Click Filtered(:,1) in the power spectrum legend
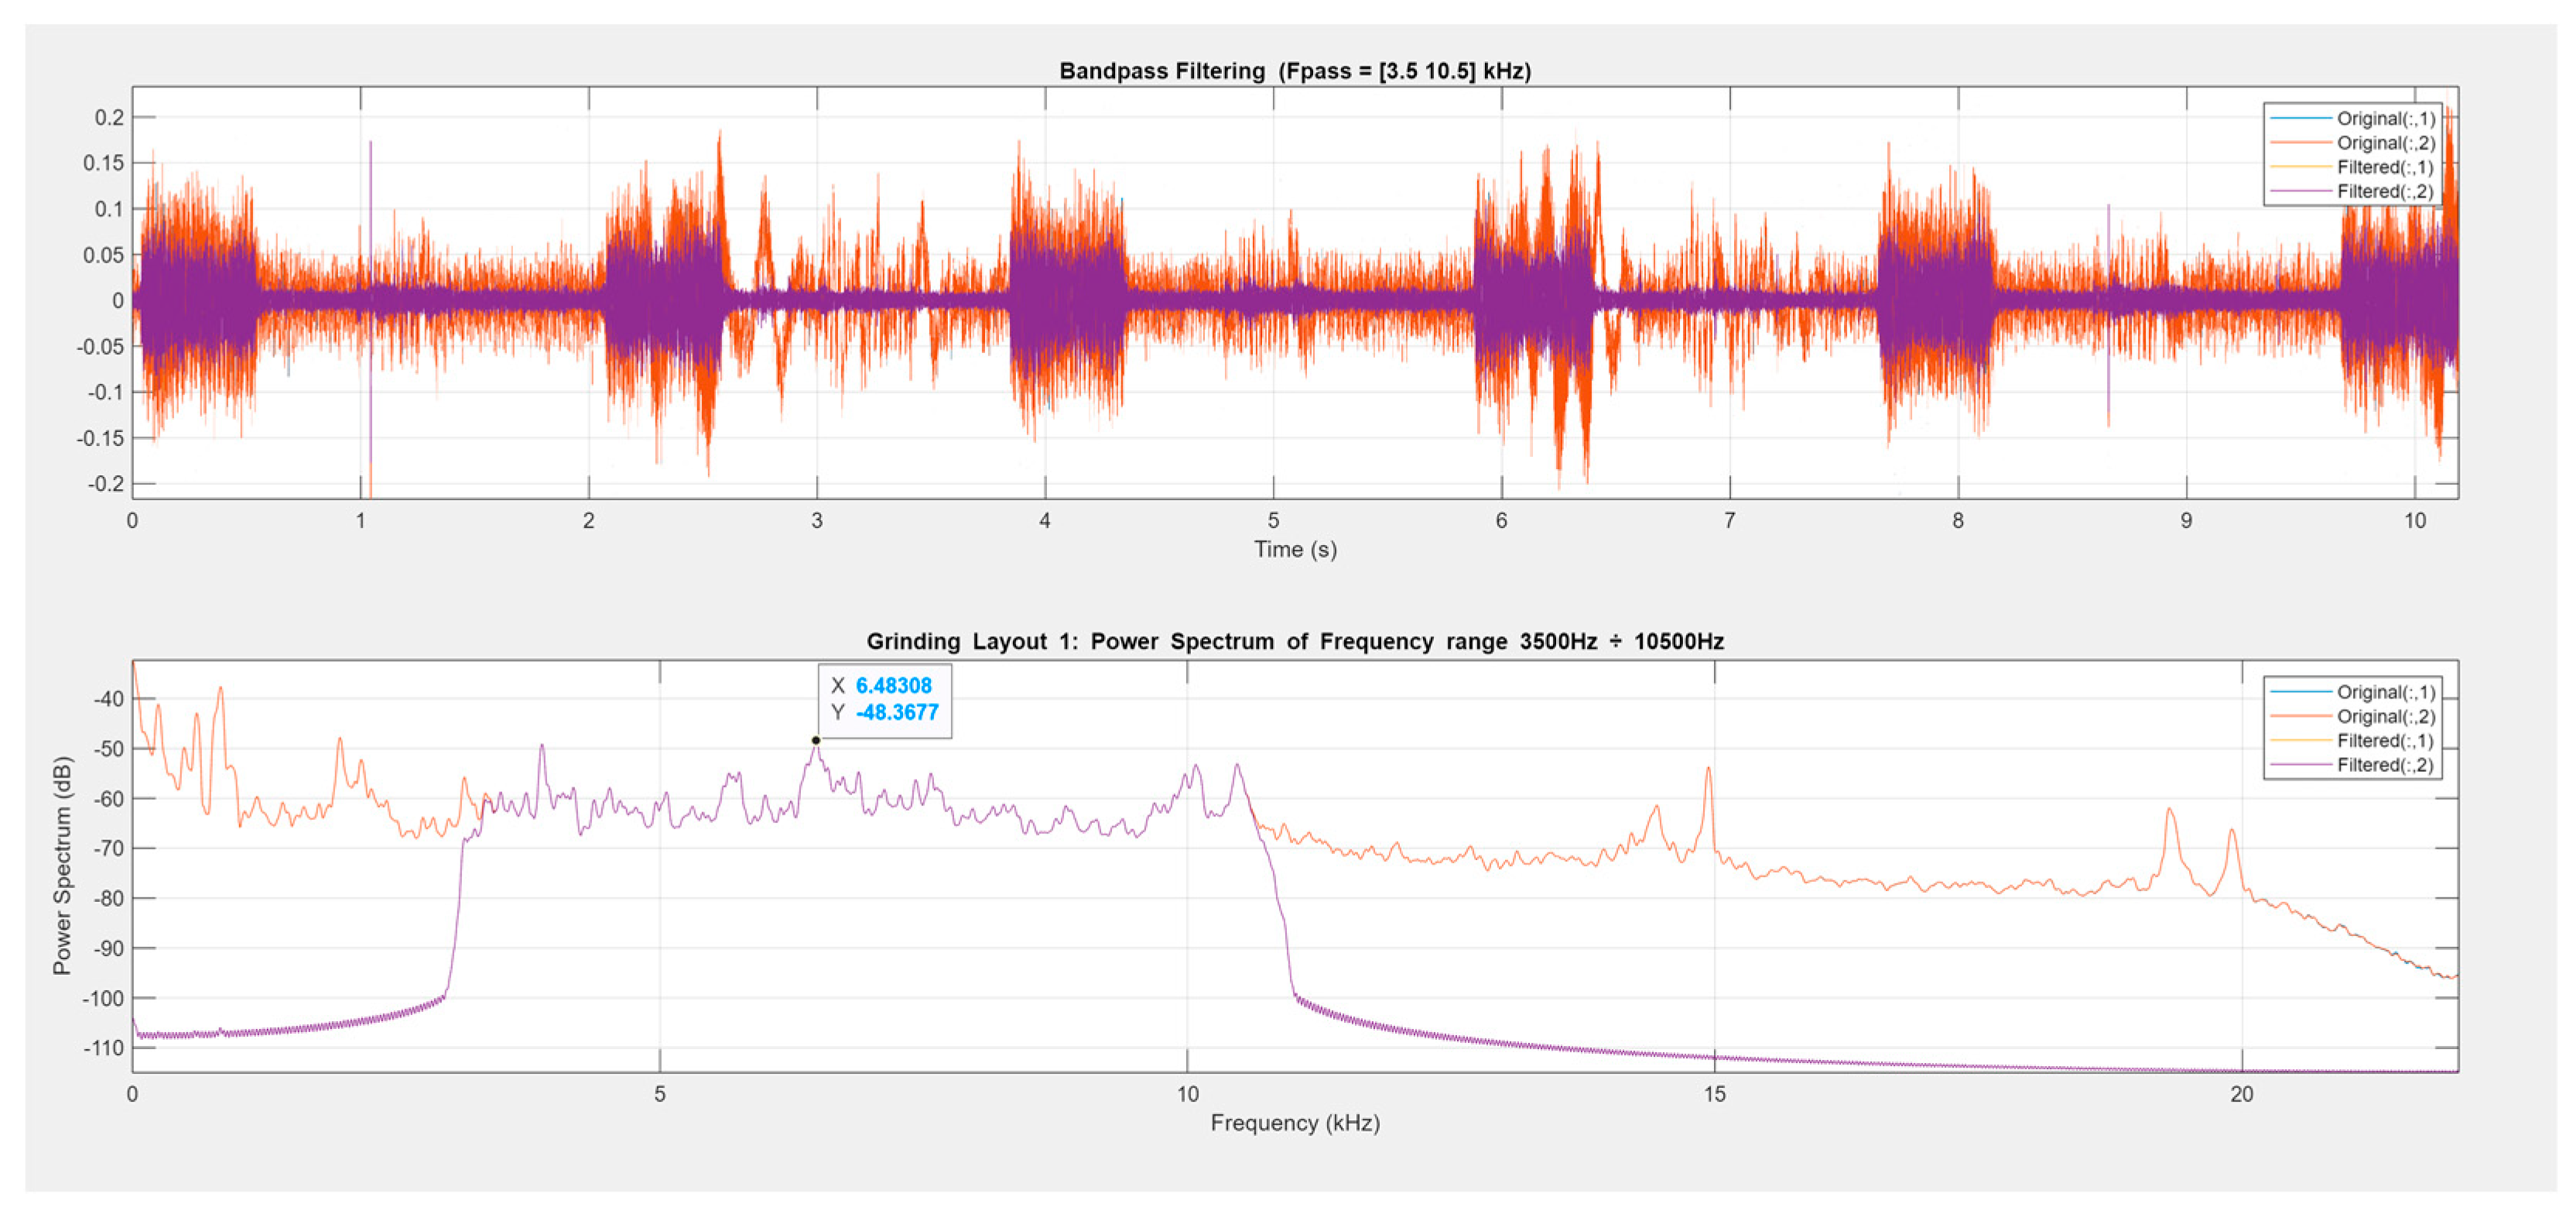This screenshot has height=1214, width=2576. click(2384, 741)
